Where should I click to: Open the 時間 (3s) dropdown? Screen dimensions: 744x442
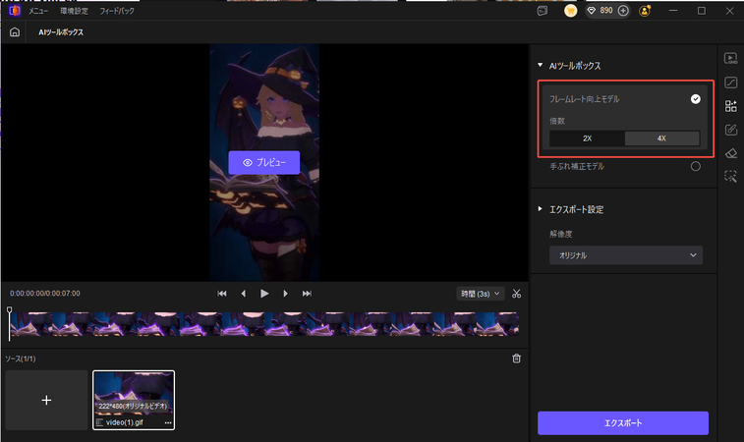[x=481, y=294]
